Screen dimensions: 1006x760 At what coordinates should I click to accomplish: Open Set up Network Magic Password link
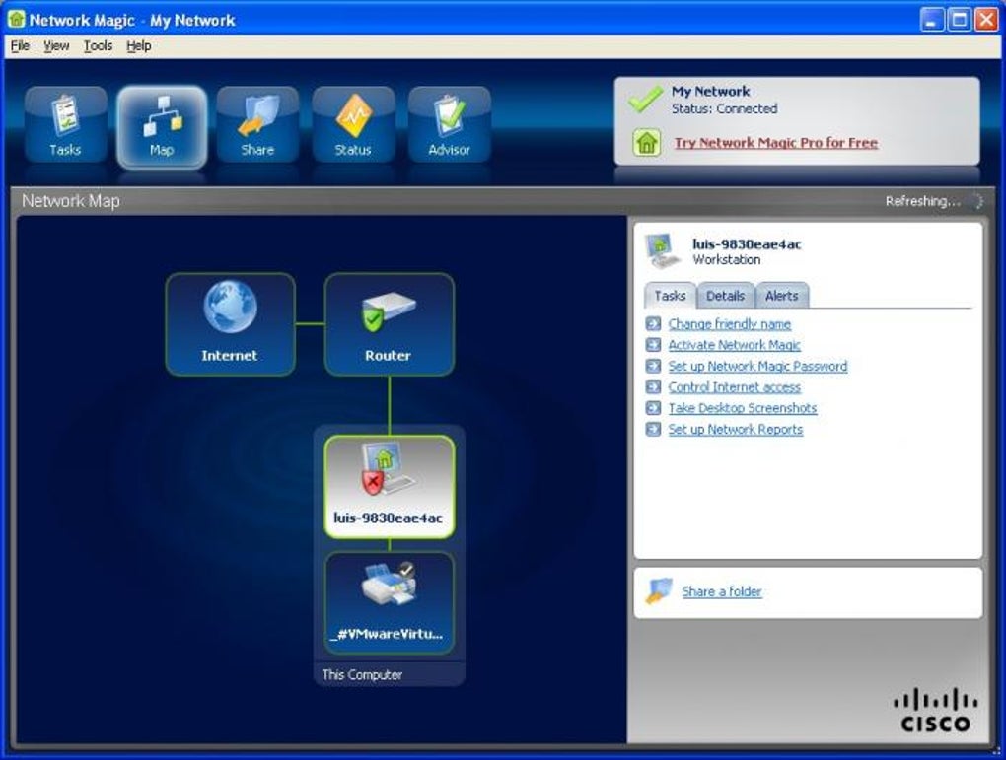757,367
